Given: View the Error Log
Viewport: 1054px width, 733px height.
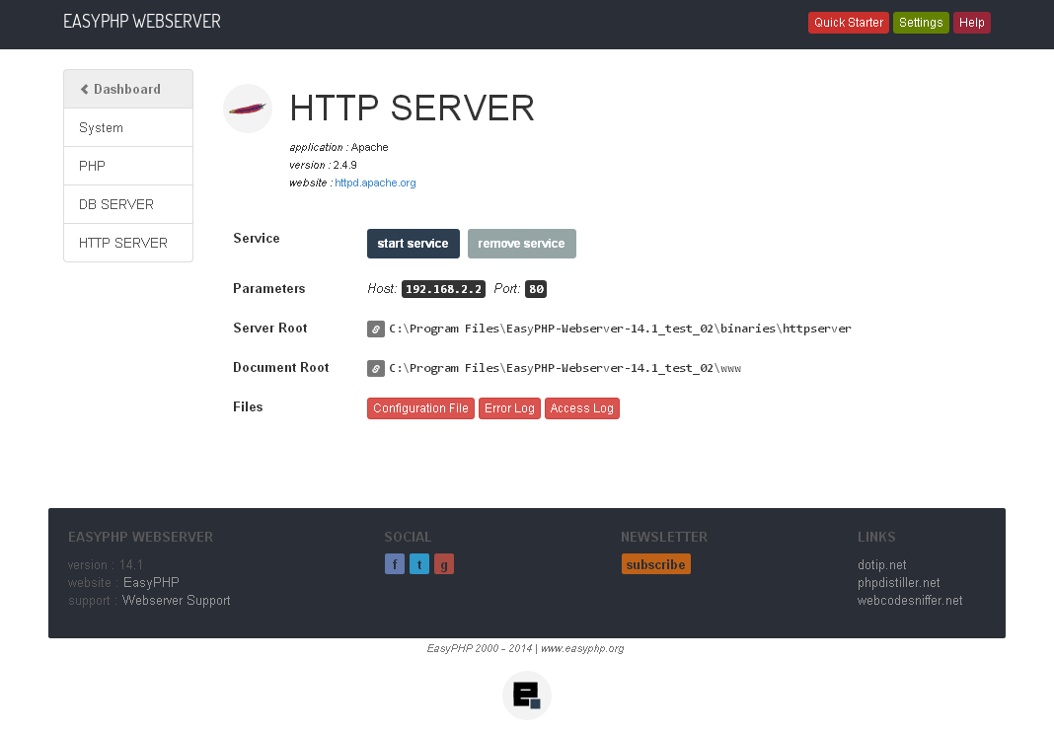Looking at the screenshot, I should (509, 407).
